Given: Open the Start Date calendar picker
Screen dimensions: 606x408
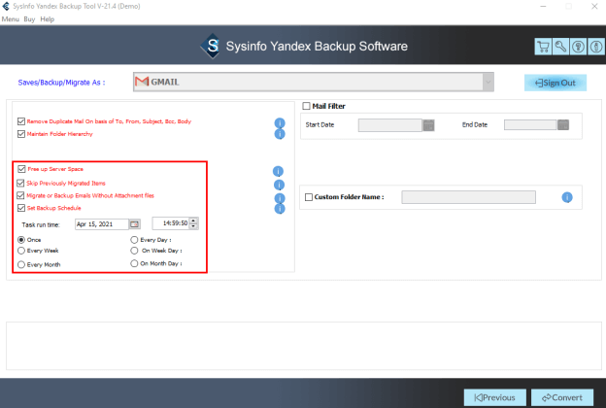Looking at the screenshot, I should [x=428, y=125].
